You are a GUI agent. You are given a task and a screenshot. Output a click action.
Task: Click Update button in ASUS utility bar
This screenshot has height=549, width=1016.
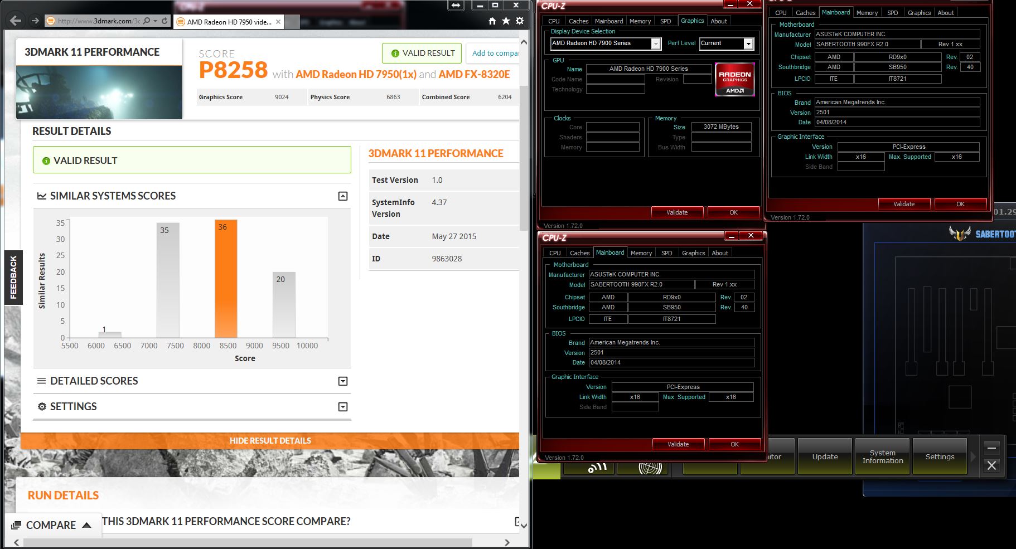pyautogui.click(x=825, y=456)
